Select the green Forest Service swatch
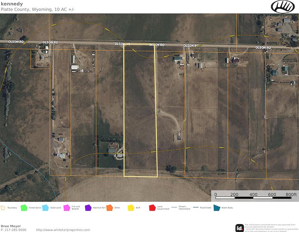 coord(24,207)
